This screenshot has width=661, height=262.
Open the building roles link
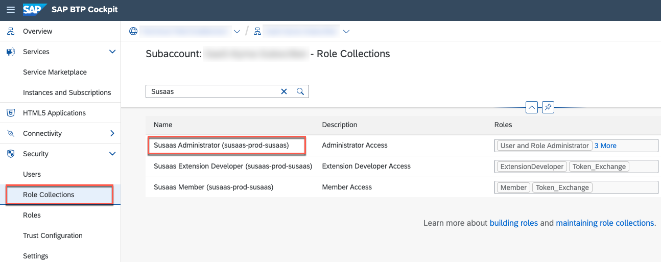point(513,223)
